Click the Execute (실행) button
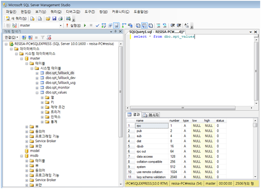 (74, 26)
